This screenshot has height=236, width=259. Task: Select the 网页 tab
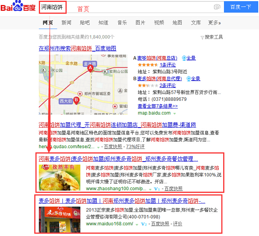pos(48,23)
